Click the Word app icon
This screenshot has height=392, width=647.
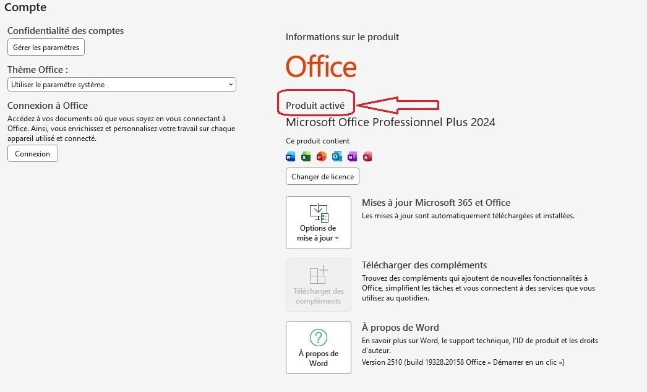[291, 156]
